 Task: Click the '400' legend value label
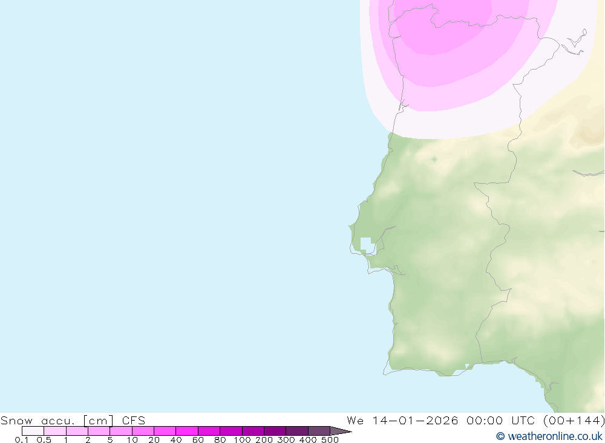tap(308, 439)
